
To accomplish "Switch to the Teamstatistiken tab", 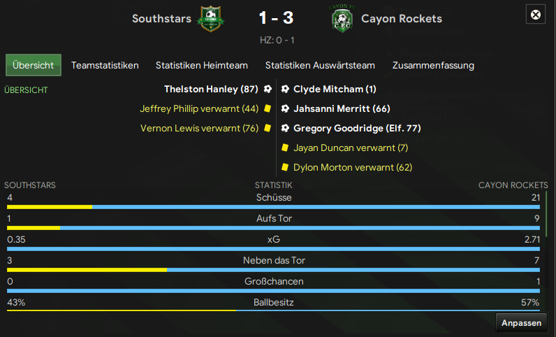I will [x=105, y=66].
